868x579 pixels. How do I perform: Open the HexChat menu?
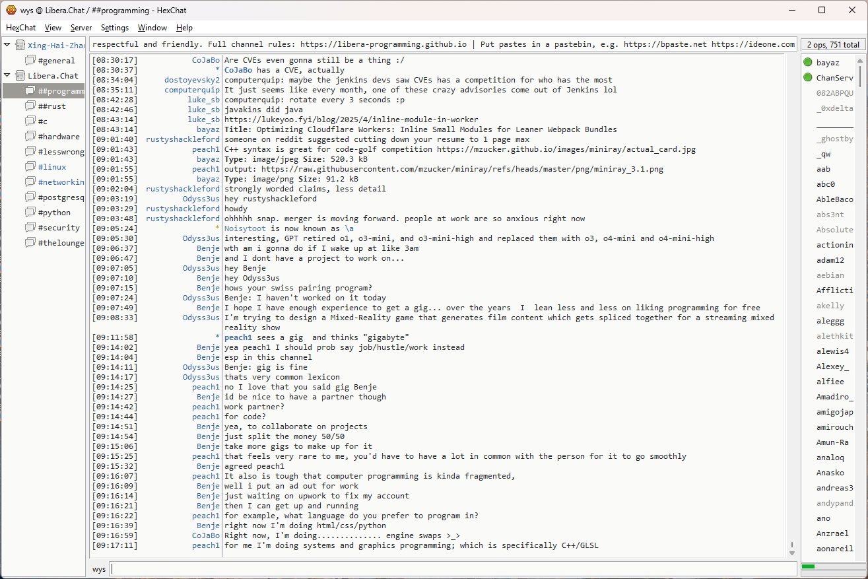coord(20,28)
